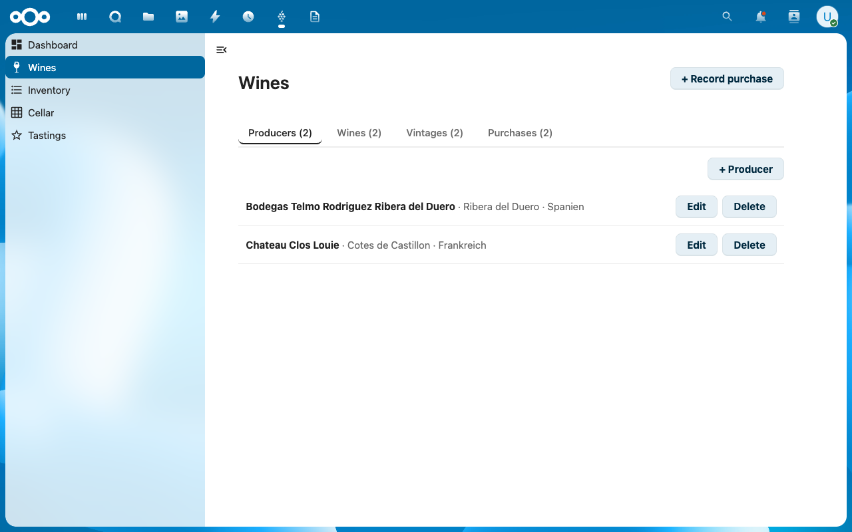Switch to the Purchases (2) tab
This screenshot has width=852, height=532.
[520, 133]
